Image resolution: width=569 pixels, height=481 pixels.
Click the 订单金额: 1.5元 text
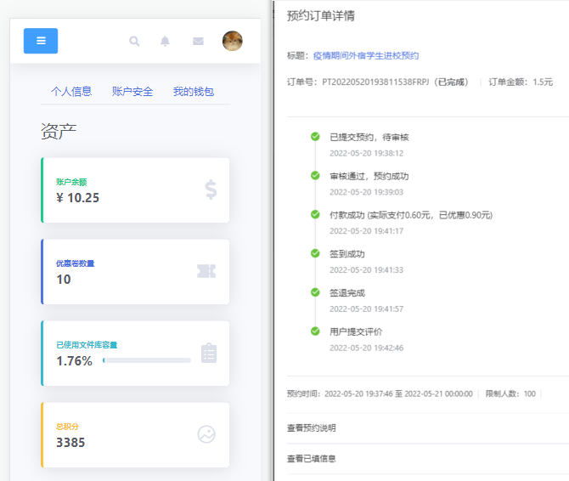pyautogui.click(x=521, y=82)
